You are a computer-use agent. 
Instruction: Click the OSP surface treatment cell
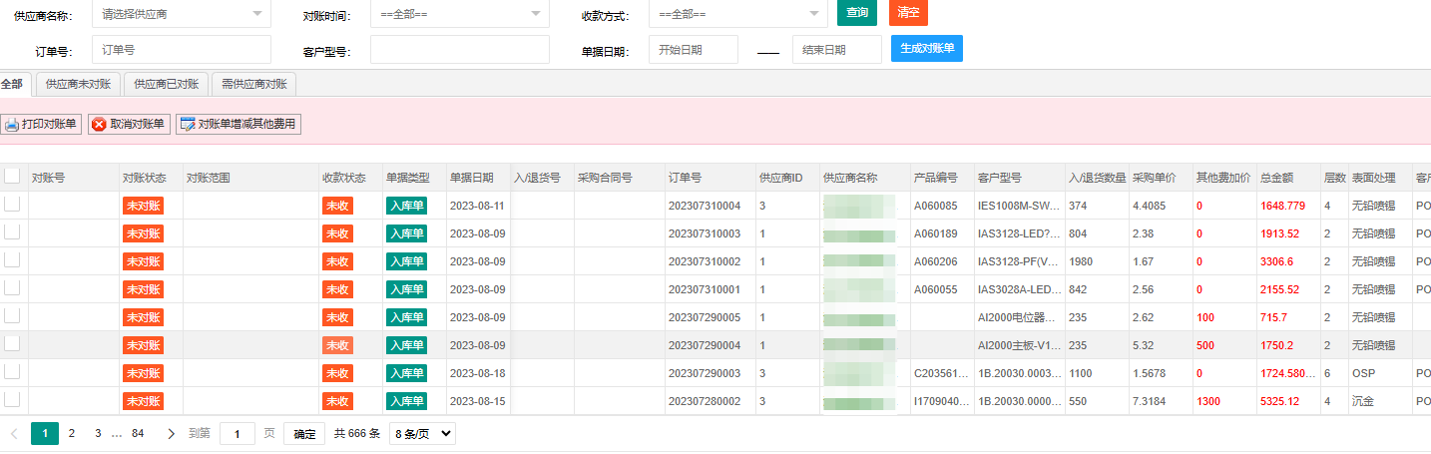click(x=1362, y=373)
